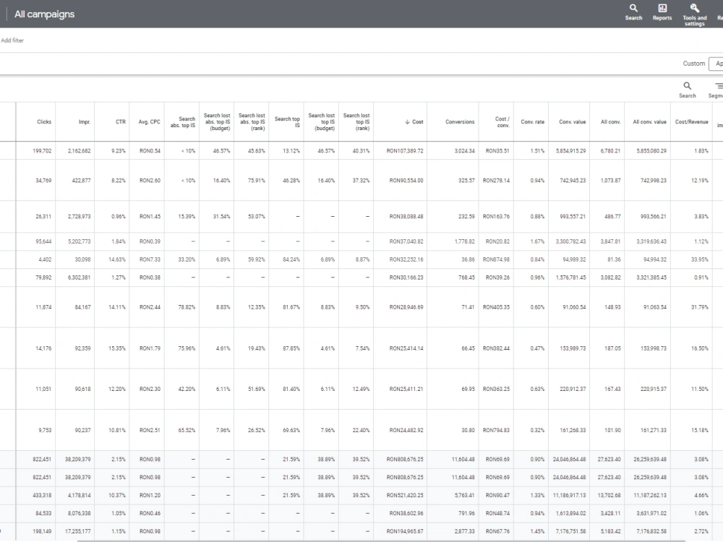The width and height of the screenshot is (723, 542).
Task: Click the All campaigns page title
Action: [44, 14]
